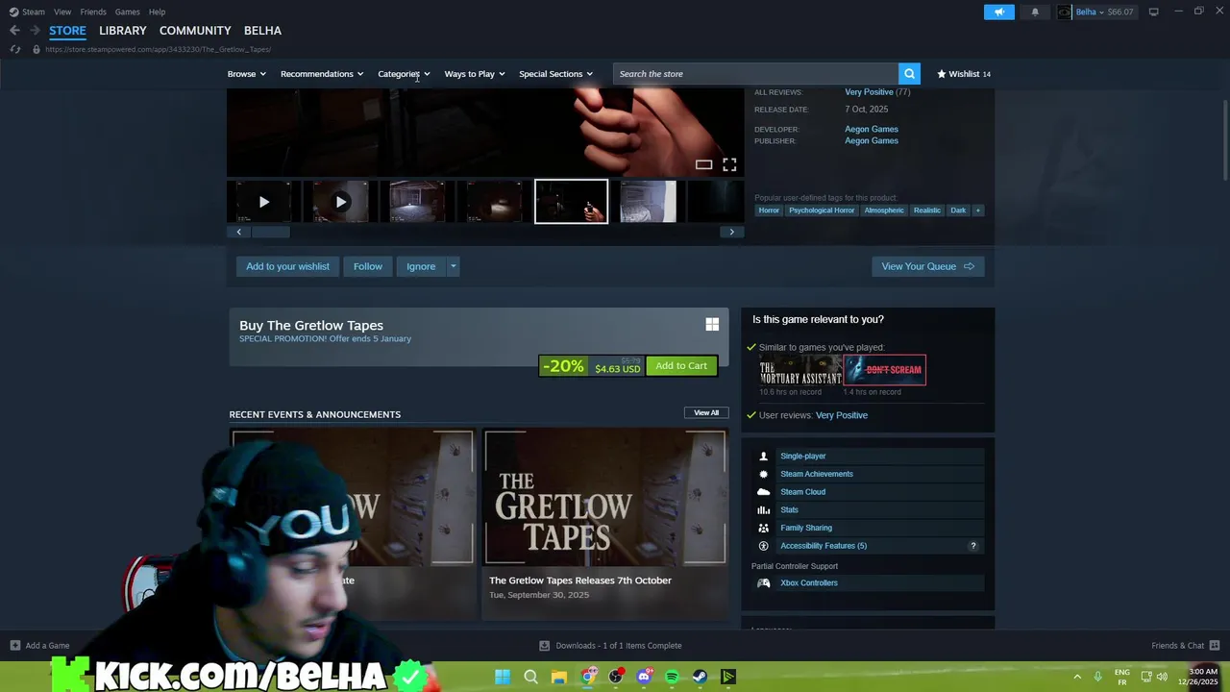1230x692 pixels.
Task: Go back with the back arrow
Action: click(x=14, y=31)
